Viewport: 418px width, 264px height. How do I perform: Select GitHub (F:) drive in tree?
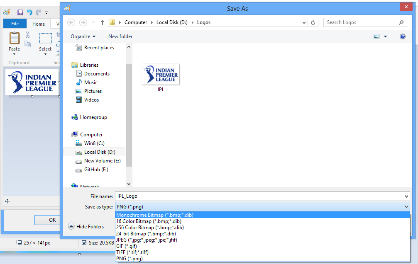96,170
